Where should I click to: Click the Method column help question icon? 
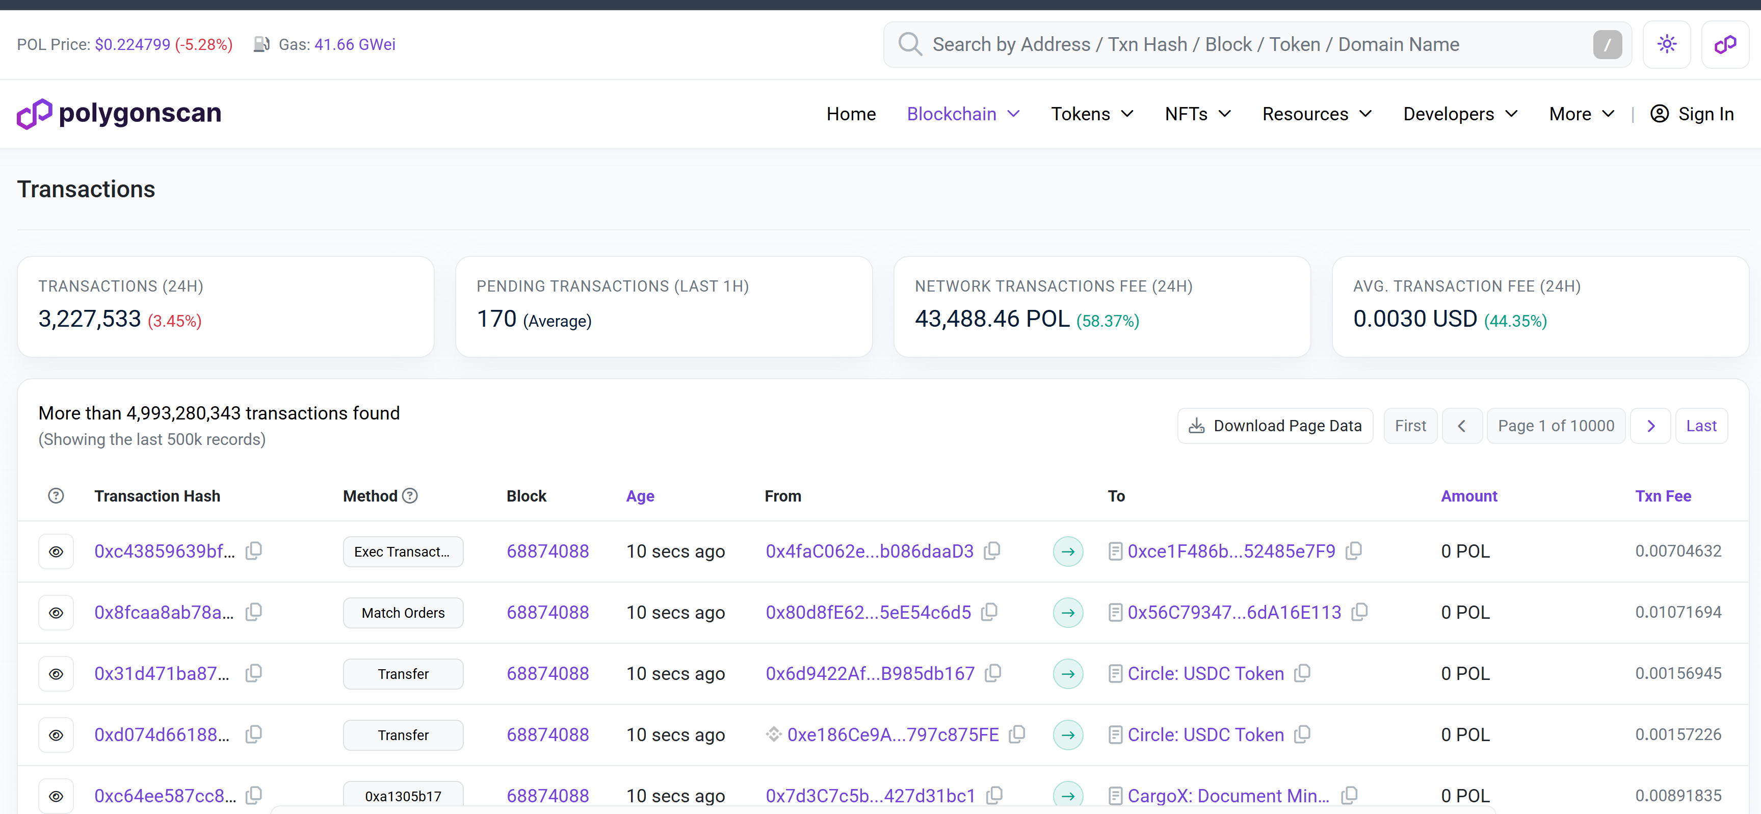click(x=409, y=495)
